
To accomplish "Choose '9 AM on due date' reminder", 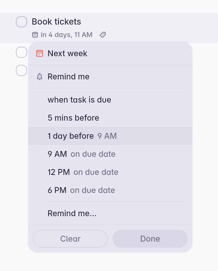I will tap(82, 154).
